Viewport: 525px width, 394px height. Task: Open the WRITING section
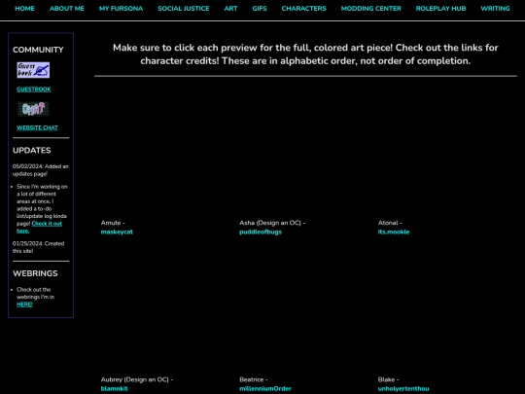click(495, 9)
